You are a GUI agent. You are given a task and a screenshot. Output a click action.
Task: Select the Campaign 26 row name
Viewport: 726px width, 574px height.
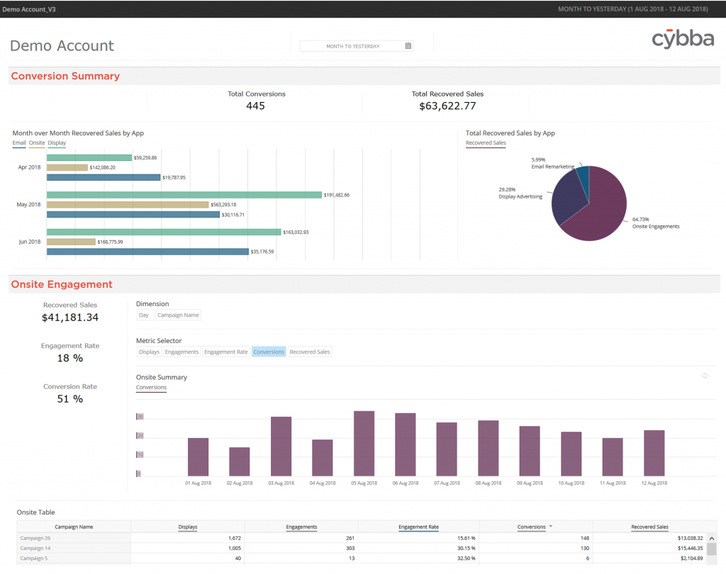pos(35,539)
